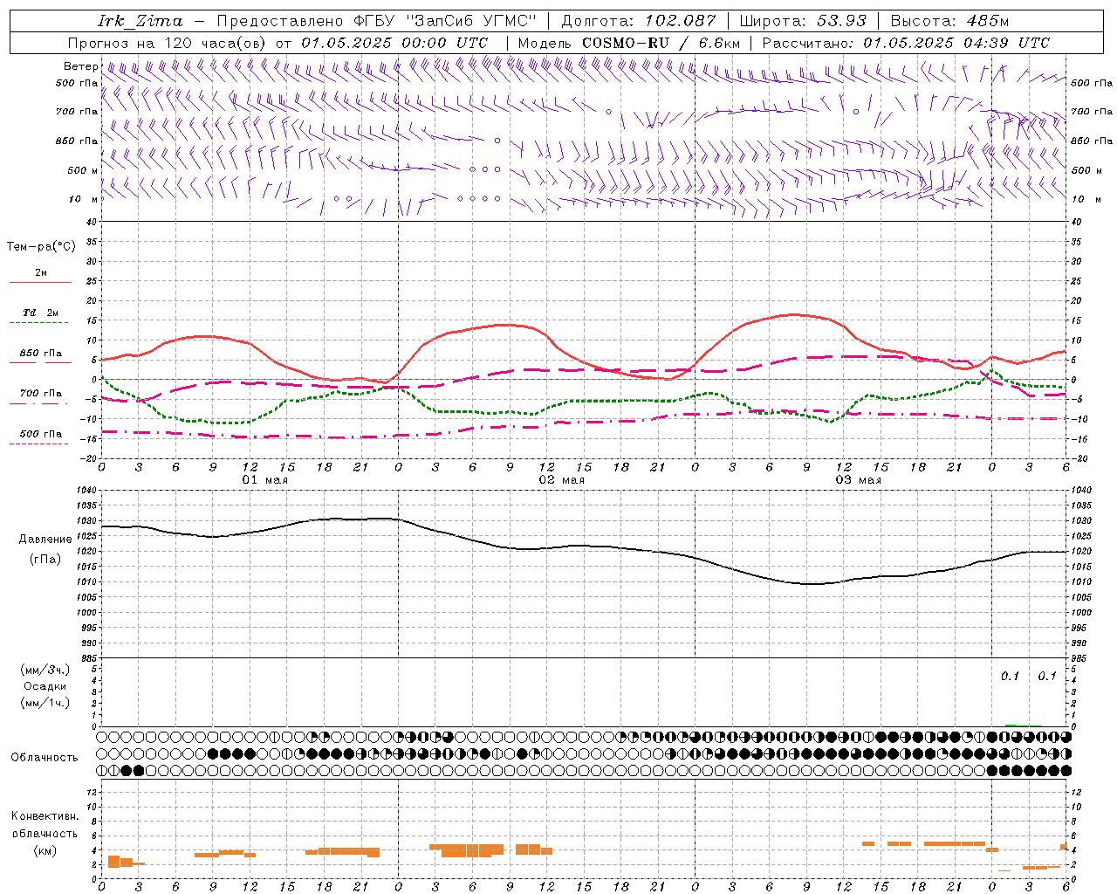Click the longitude value 102.087
The height and width of the screenshot is (894, 1117).
point(681,21)
